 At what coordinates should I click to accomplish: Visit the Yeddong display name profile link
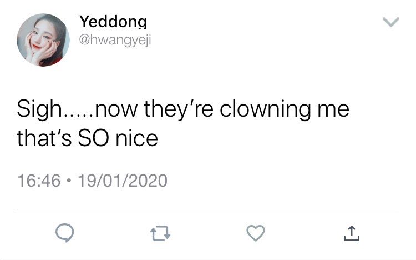113,22
